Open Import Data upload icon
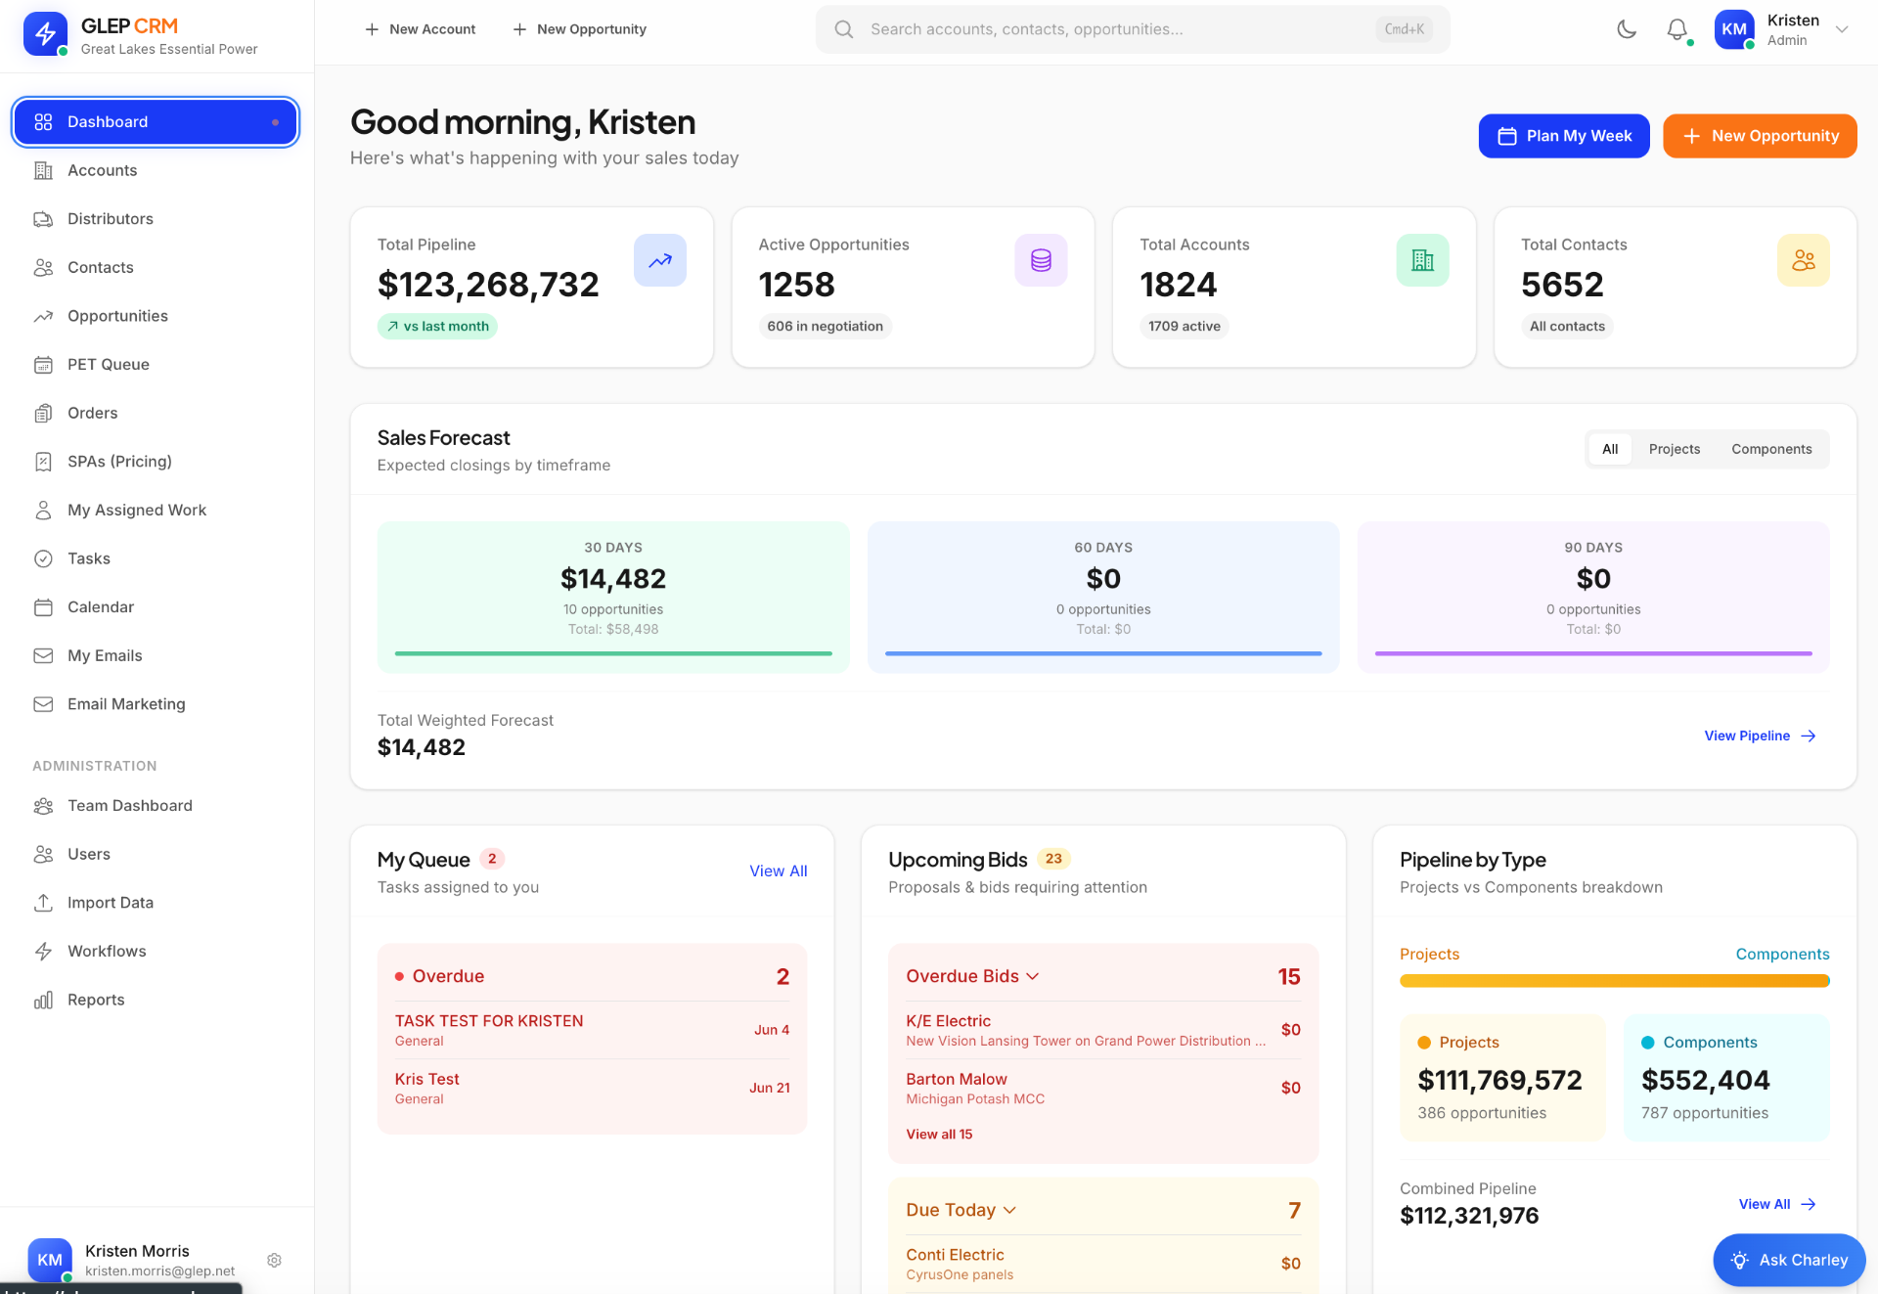Screen dimensions: 1878x1294 [43, 903]
